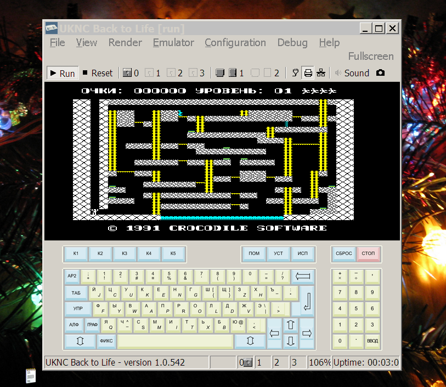Click the backspace arrow key
The image size is (446, 387).
[303, 276]
